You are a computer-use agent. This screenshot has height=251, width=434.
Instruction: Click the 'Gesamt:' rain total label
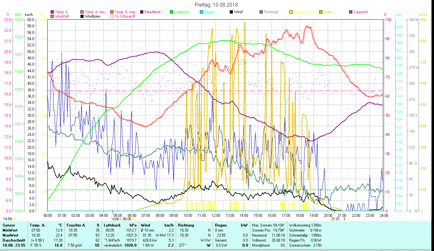pos(221,240)
